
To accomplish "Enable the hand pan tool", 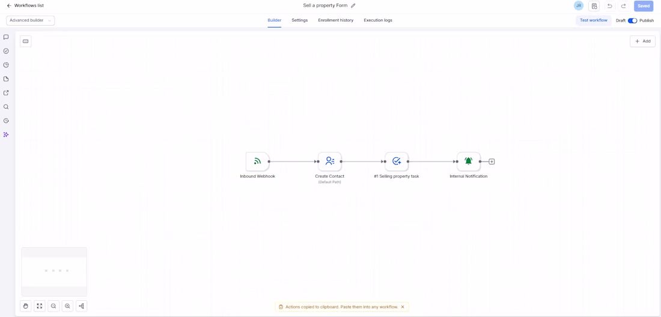I will click(x=25, y=306).
